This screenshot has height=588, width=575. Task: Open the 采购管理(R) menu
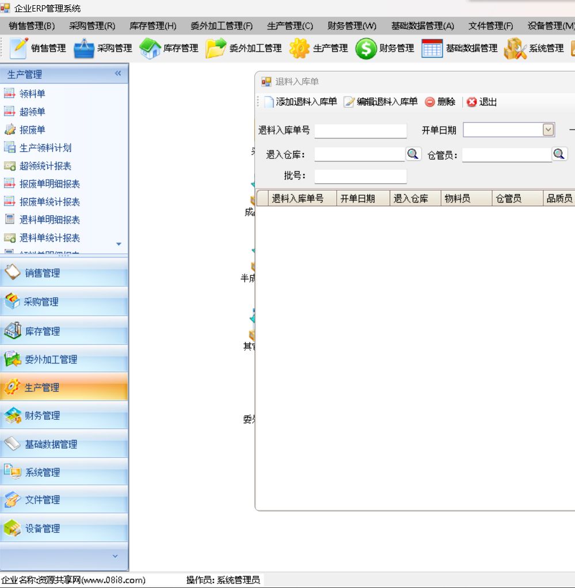click(x=92, y=26)
